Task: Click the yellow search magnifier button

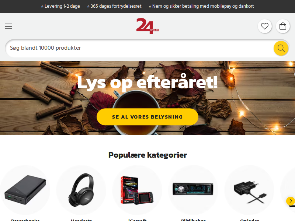Action: pos(281,48)
